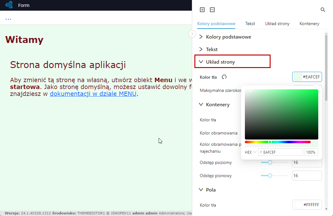Click the blue application logo icon
Viewport: 333px width, 216px height.
[9, 5]
